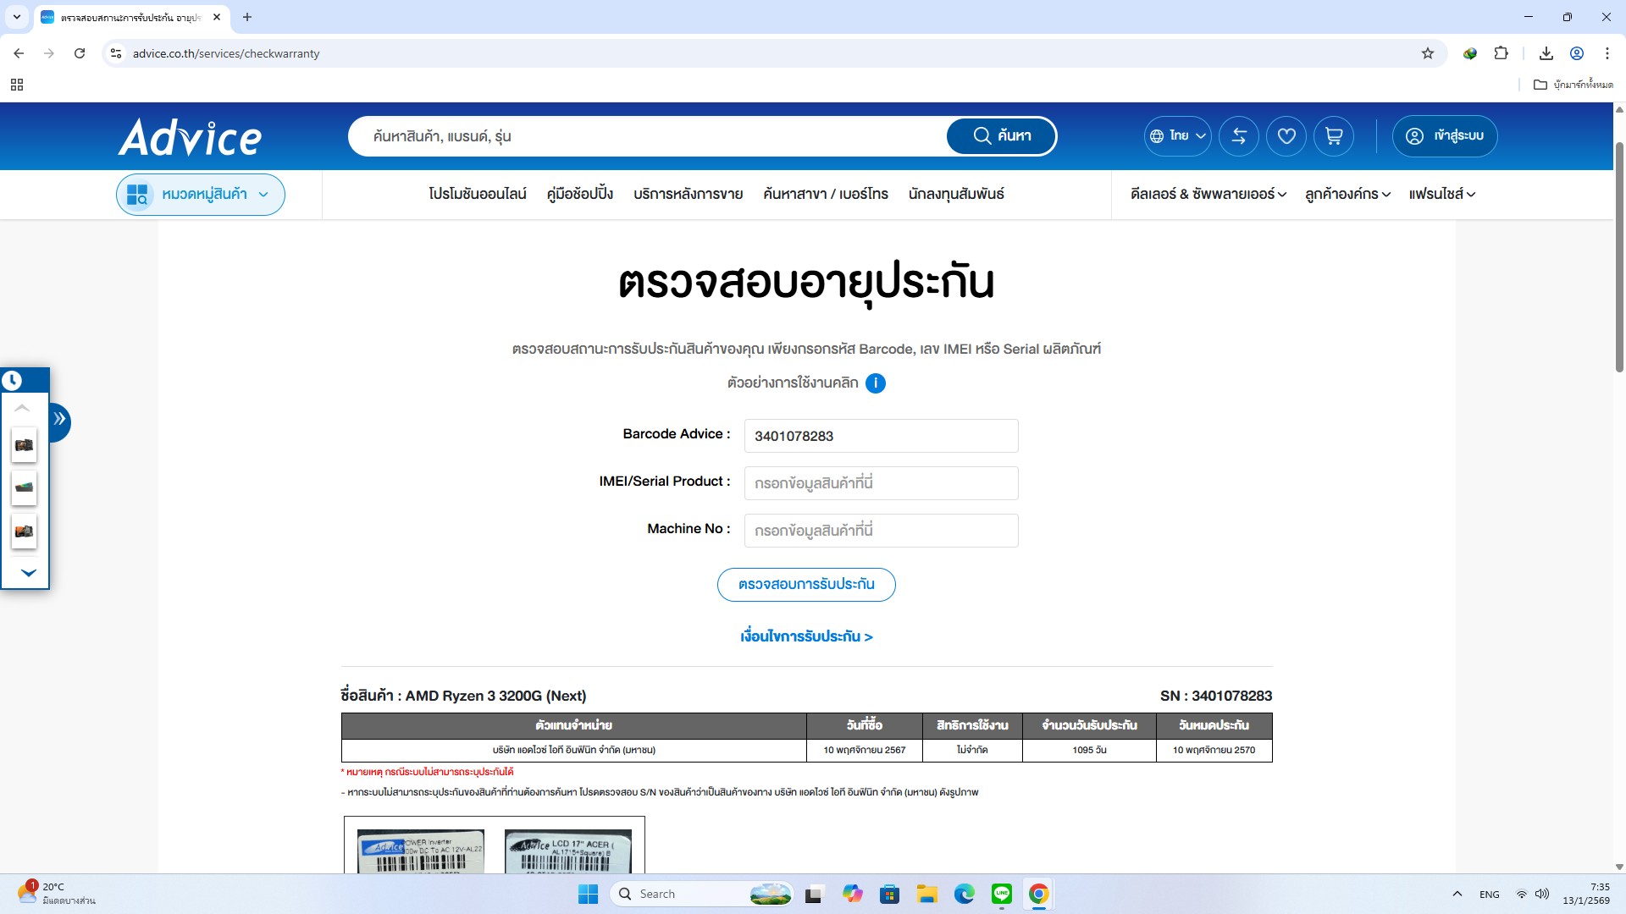Select the first recently viewed product thumbnail

coord(24,445)
